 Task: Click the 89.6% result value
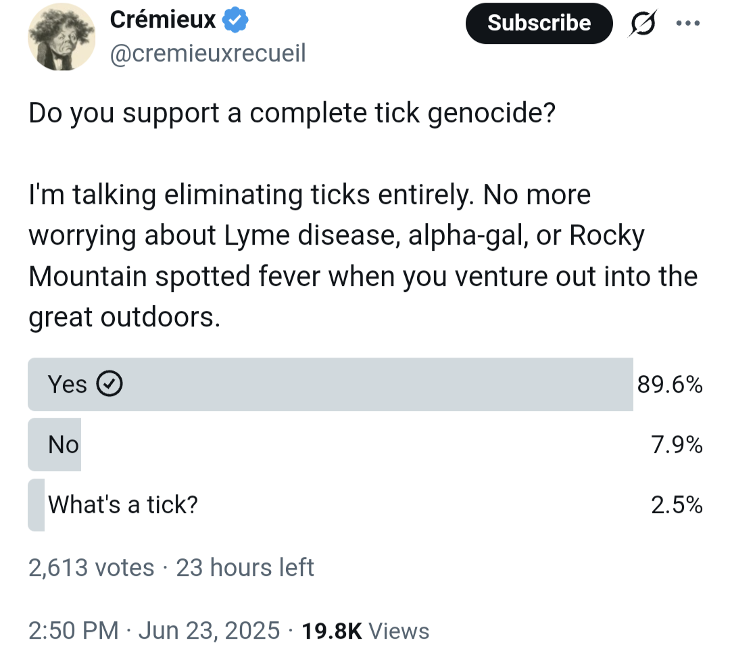tap(669, 385)
